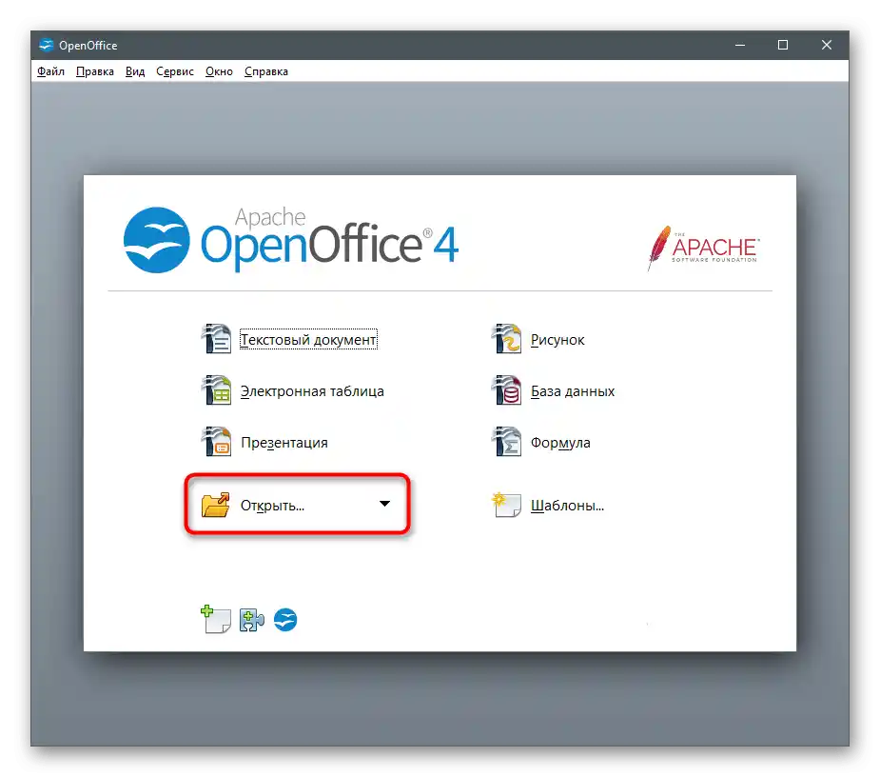Viewport: 880px width, 777px height.
Task: Open the Сервис menu
Action: click(174, 71)
